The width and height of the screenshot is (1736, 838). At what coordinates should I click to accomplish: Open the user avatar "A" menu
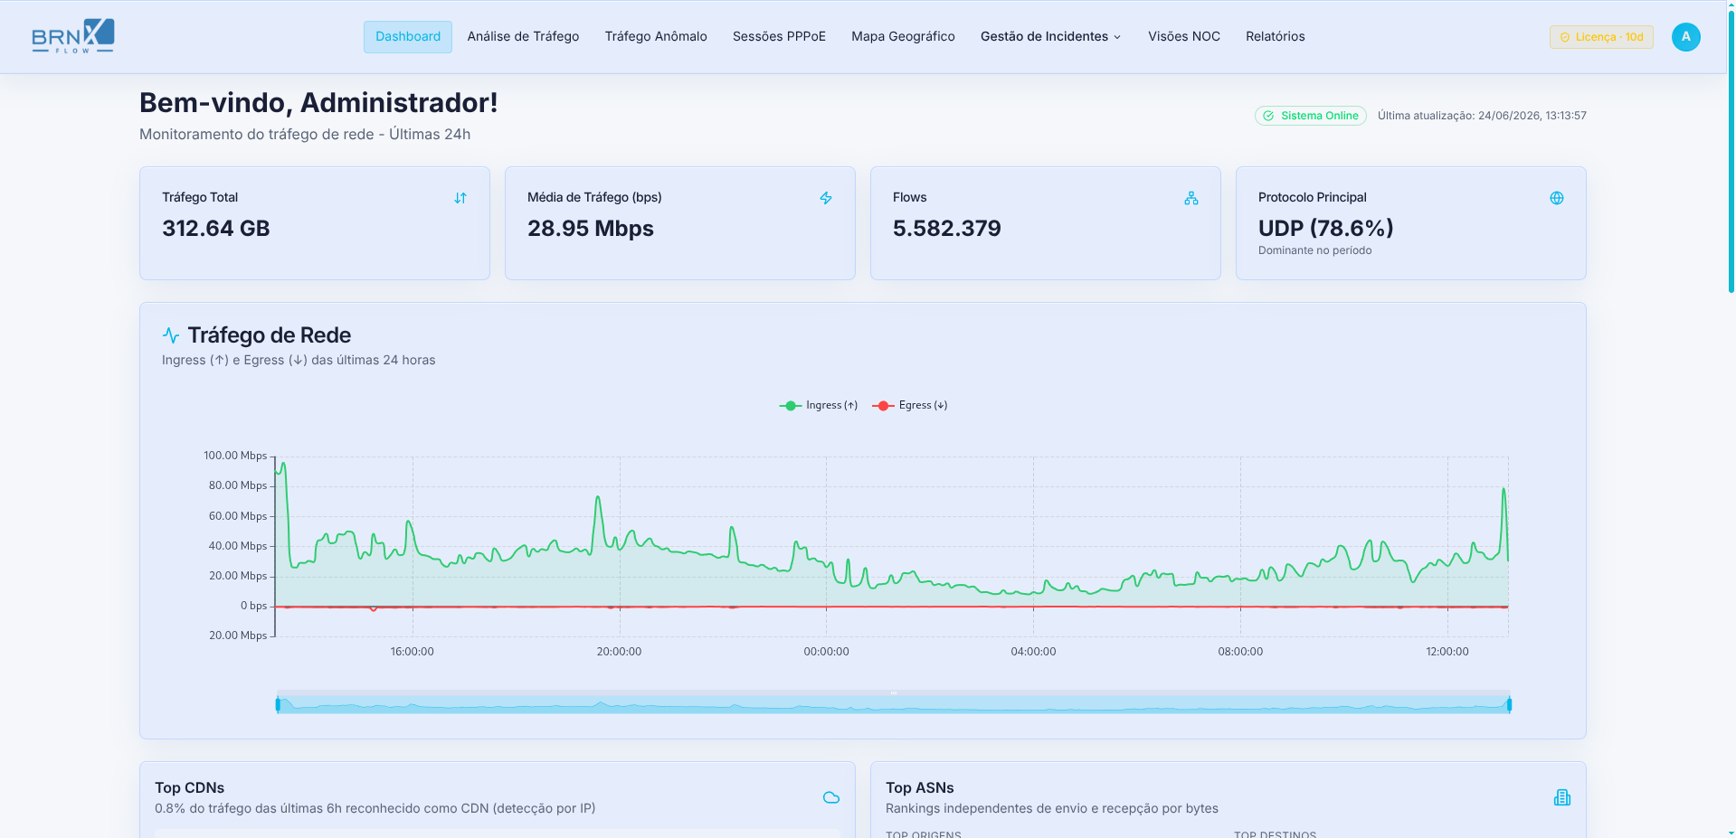[1686, 37]
